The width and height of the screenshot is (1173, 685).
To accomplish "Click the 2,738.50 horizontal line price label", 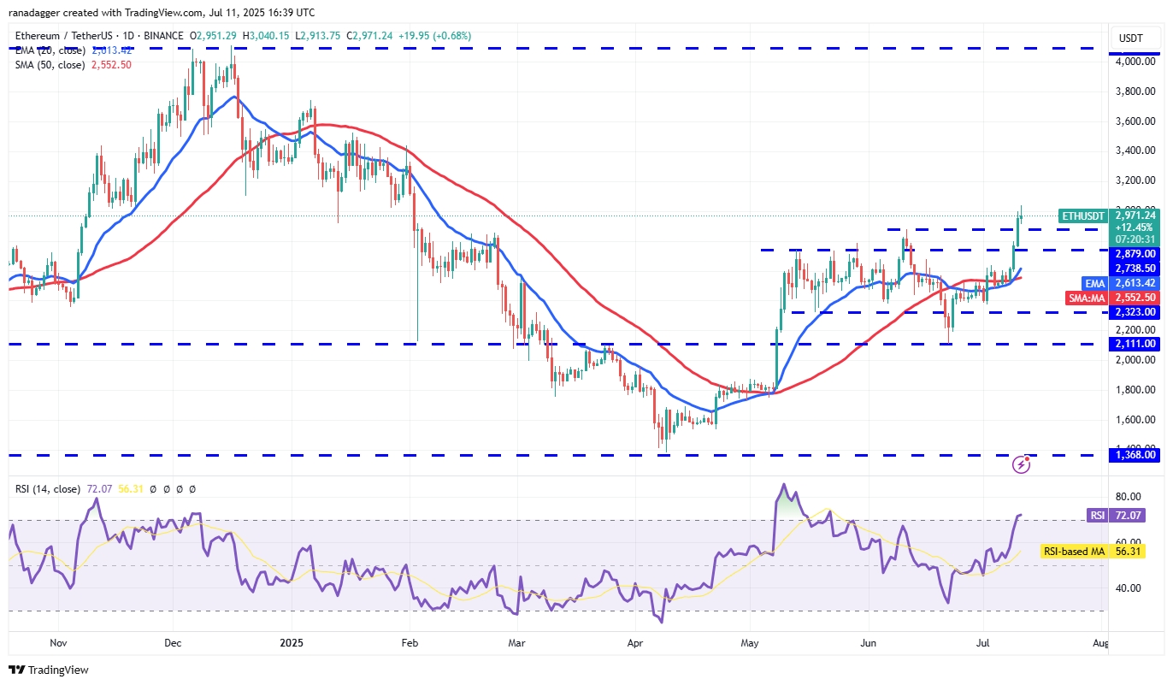I will tap(1134, 268).
